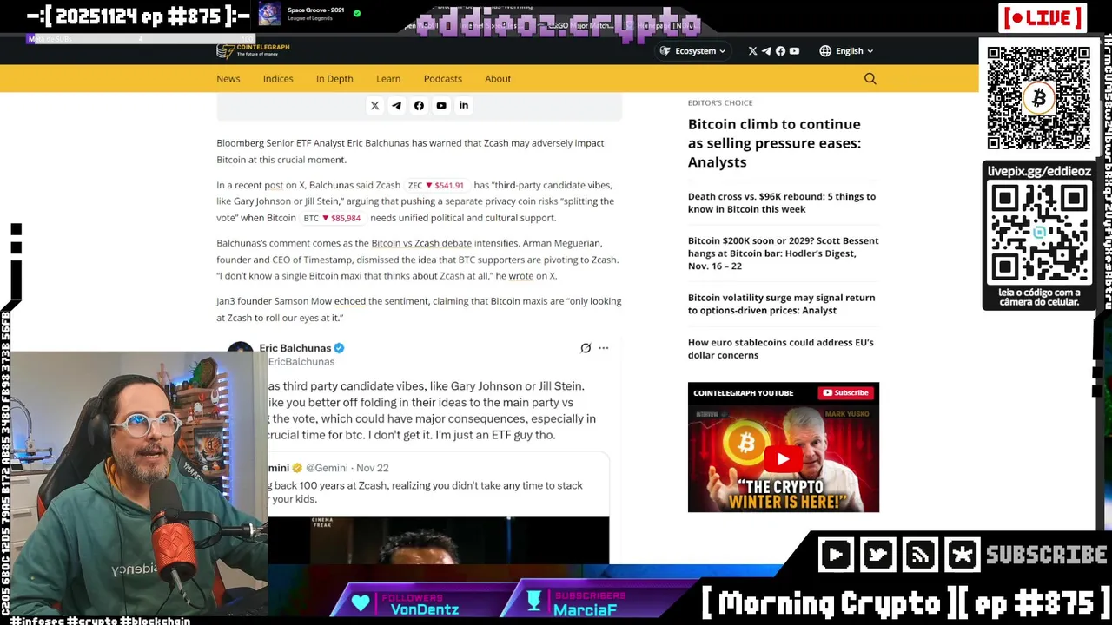Open 'Bitcoin $200K soon or 2029' article
Image resolution: width=1112 pixels, height=625 pixels.
tap(783, 253)
